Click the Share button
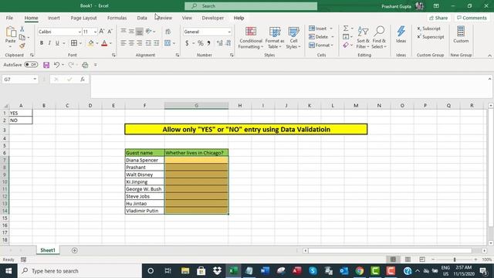This screenshot has width=494, height=278. [438, 18]
